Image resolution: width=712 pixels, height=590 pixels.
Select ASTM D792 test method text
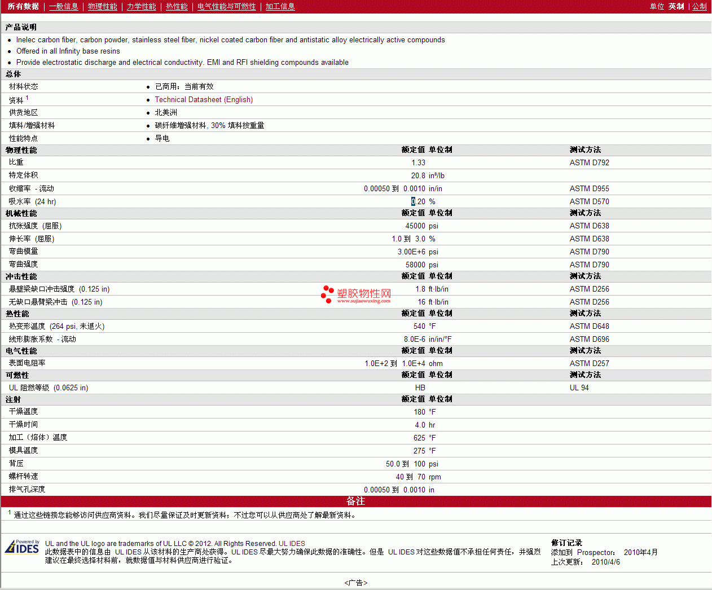tap(590, 163)
